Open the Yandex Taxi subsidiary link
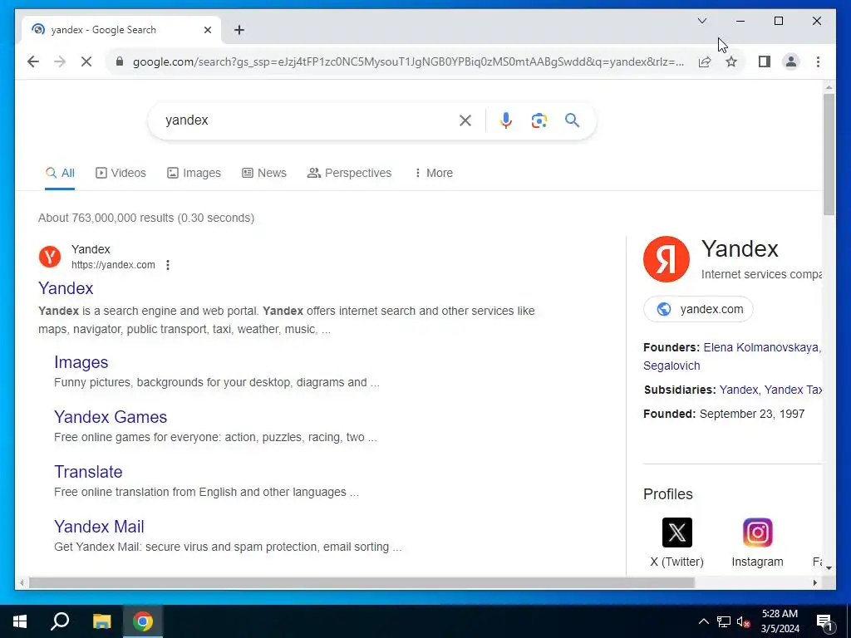Viewport: 851px width, 638px height. pos(793,390)
